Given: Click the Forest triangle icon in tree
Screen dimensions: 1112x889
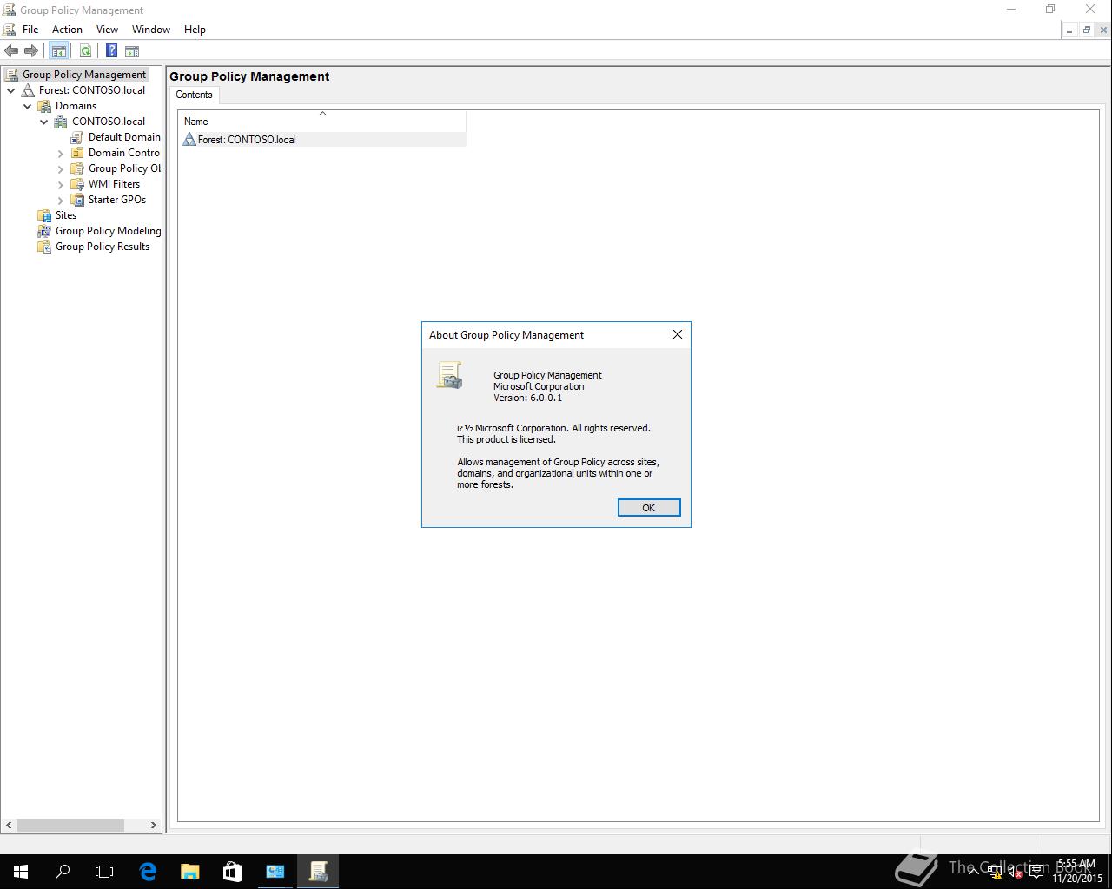Looking at the screenshot, I should [x=28, y=90].
